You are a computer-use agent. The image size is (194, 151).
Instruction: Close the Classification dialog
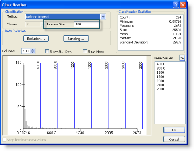tap(183, 5)
